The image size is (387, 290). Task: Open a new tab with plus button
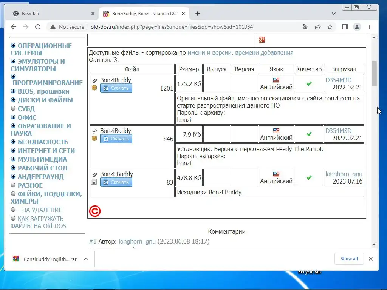197,14
